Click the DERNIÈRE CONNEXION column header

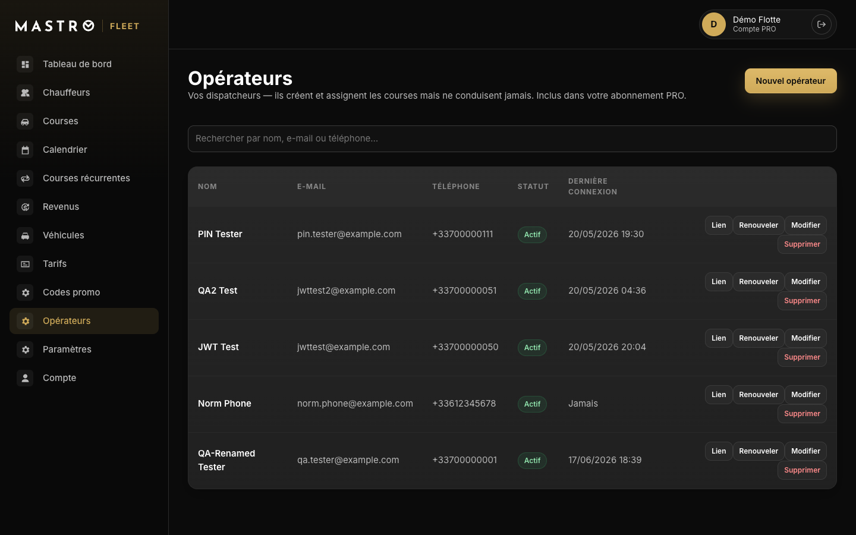[593, 187]
